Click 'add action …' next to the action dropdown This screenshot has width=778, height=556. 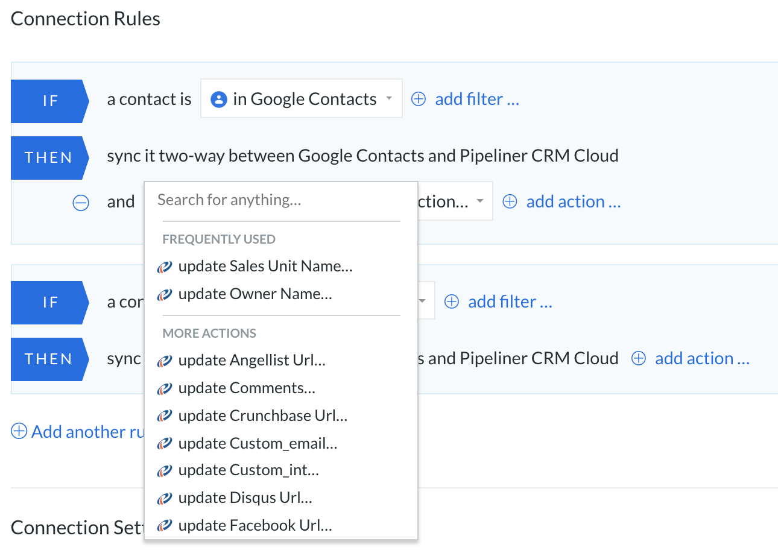pyautogui.click(x=574, y=201)
